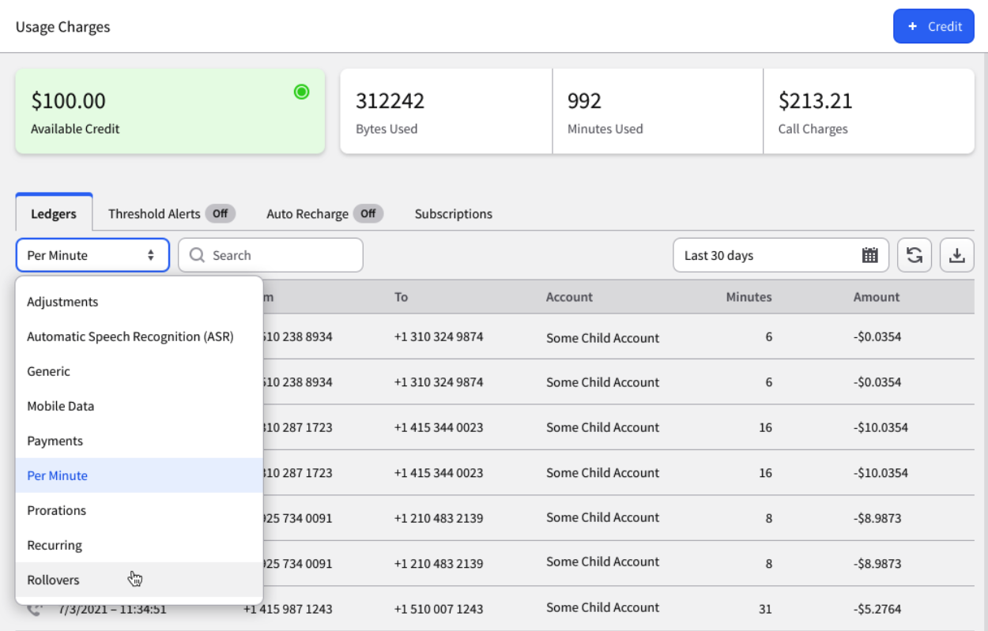This screenshot has width=988, height=631.
Task: Click the $213.21 Call Charges stat
Action: click(x=869, y=111)
